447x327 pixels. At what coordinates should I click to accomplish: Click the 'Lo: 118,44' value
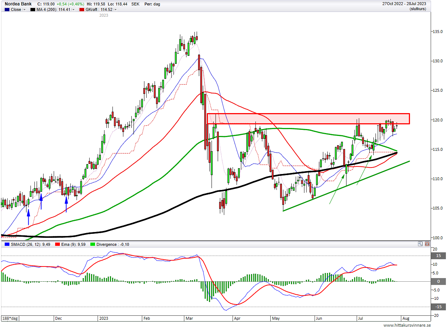click(118, 4)
